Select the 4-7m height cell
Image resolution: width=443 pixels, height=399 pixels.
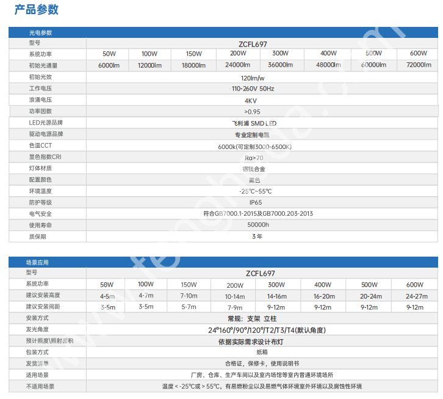146,296
